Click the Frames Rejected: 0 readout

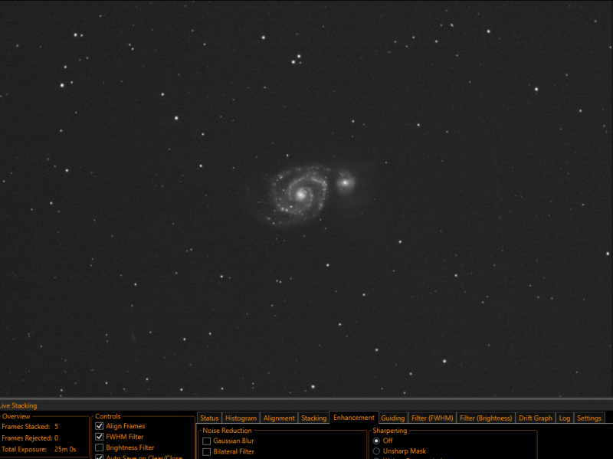point(30,438)
